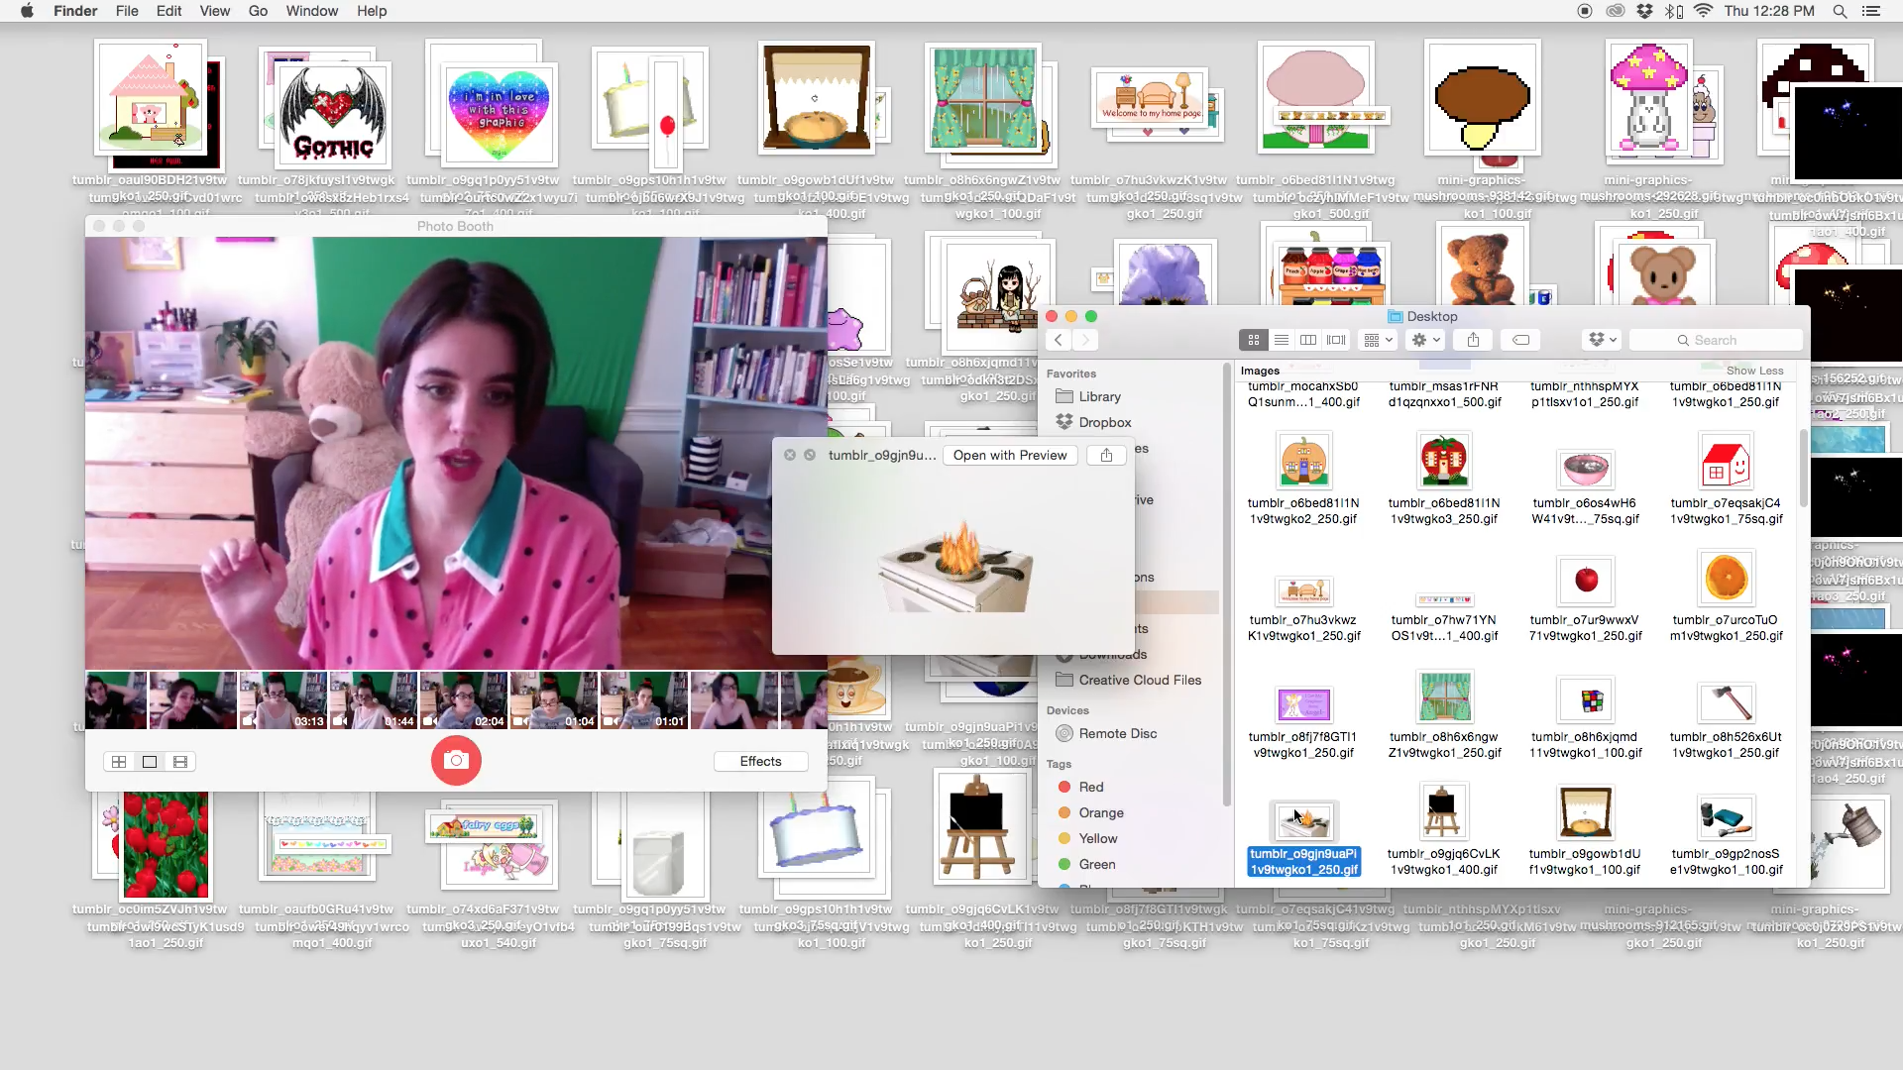Open Gothic bat heart desktop image
Screen dimensions: 1903x1070
click(x=333, y=117)
